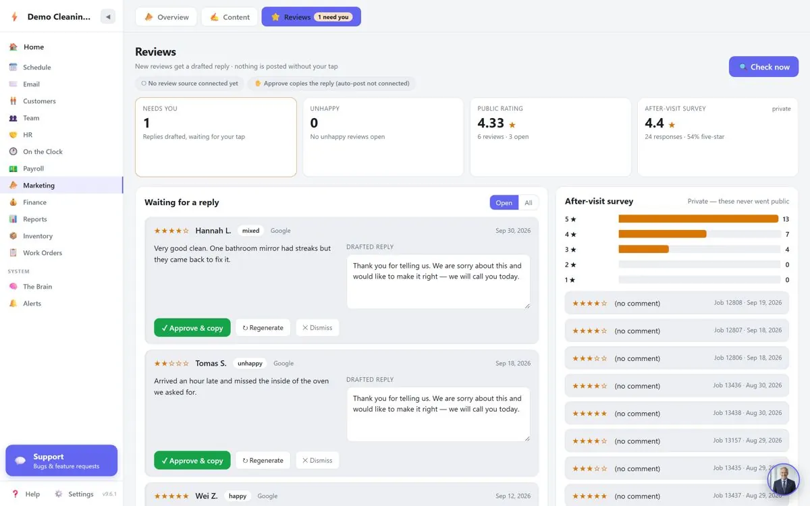Click the Home icon in sidebar
Image resolution: width=810 pixels, height=506 pixels.
[13, 47]
